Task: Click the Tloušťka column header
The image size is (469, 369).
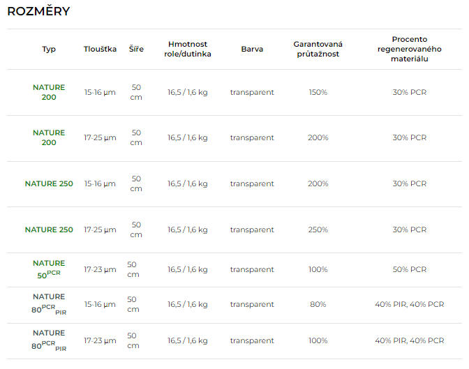Action: coord(100,50)
